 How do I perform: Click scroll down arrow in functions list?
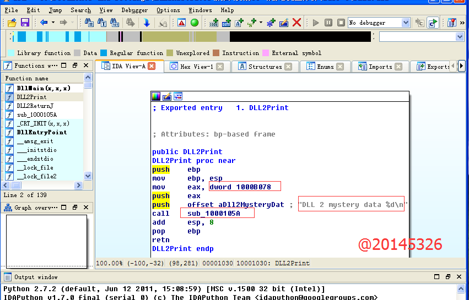tap(88, 176)
